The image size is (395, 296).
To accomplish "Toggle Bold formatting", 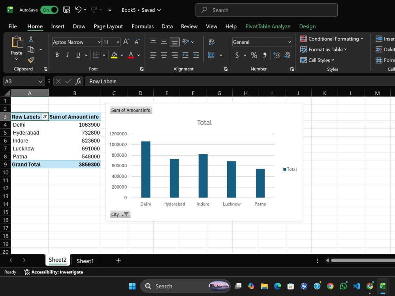I will click(x=57, y=55).
